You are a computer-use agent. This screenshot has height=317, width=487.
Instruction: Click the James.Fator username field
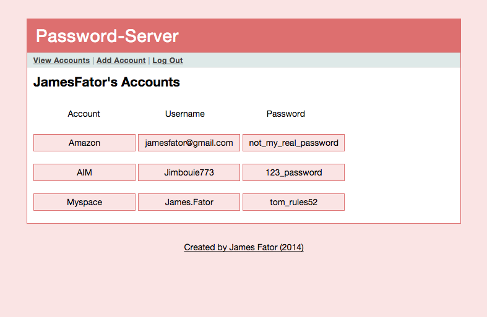pyautogui.click(x=189, y=202)
